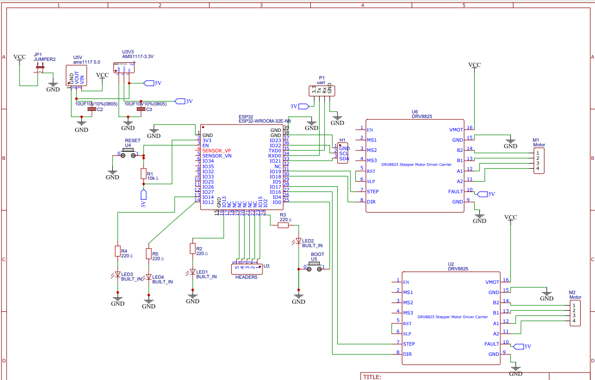This screenshot has width=595, height=380.
Task: Select the HEADER5 connector U3
Action: [x=246, y=268]
